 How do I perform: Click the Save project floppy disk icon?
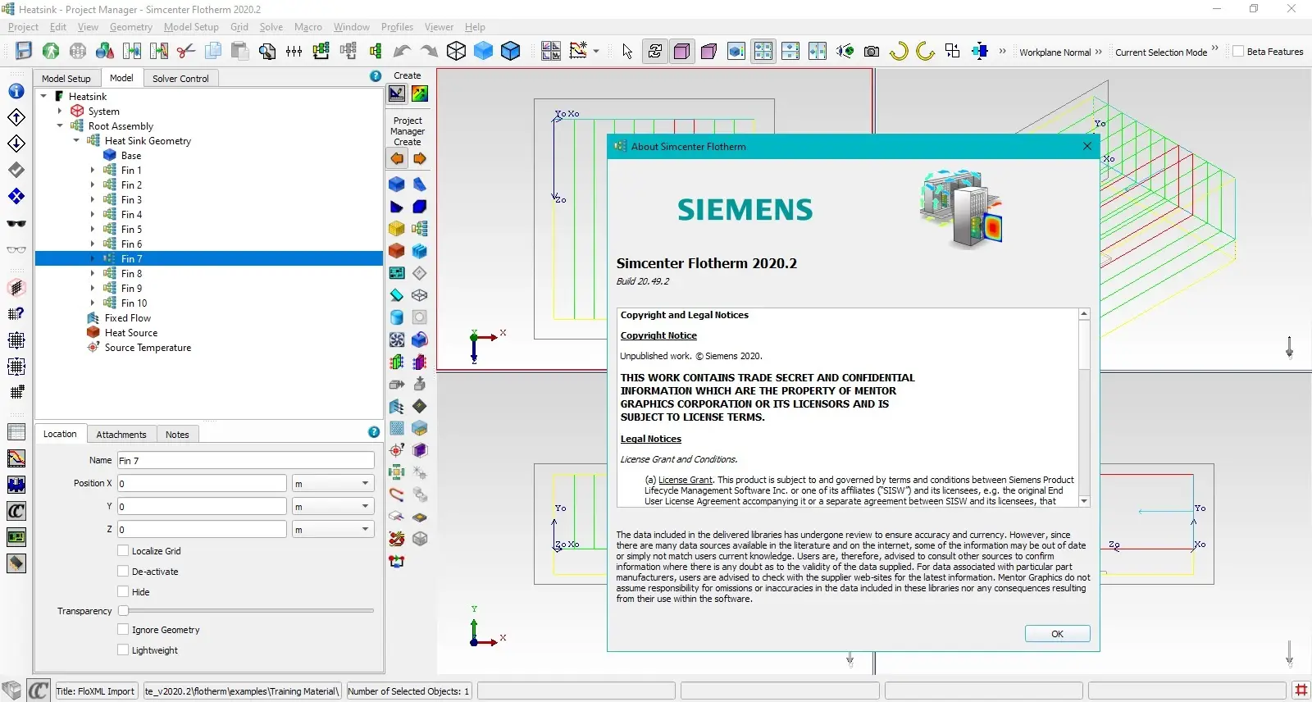(24, 51)
